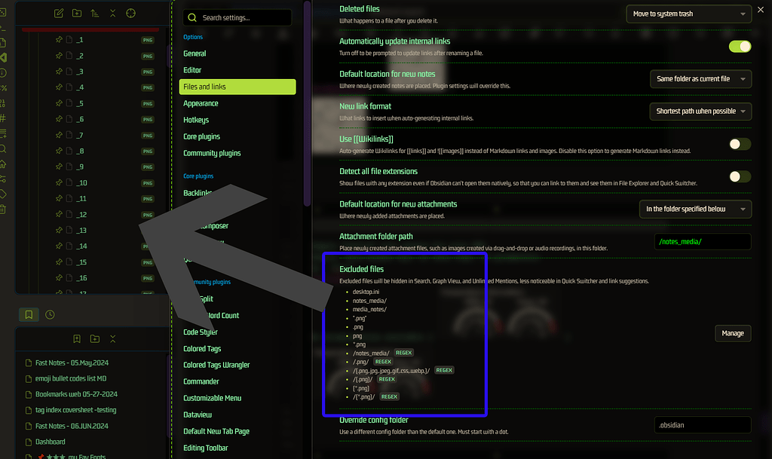This screenshot has width=772, height=459.
Task: Open the Deleted files dropdown
Action: 687,14
